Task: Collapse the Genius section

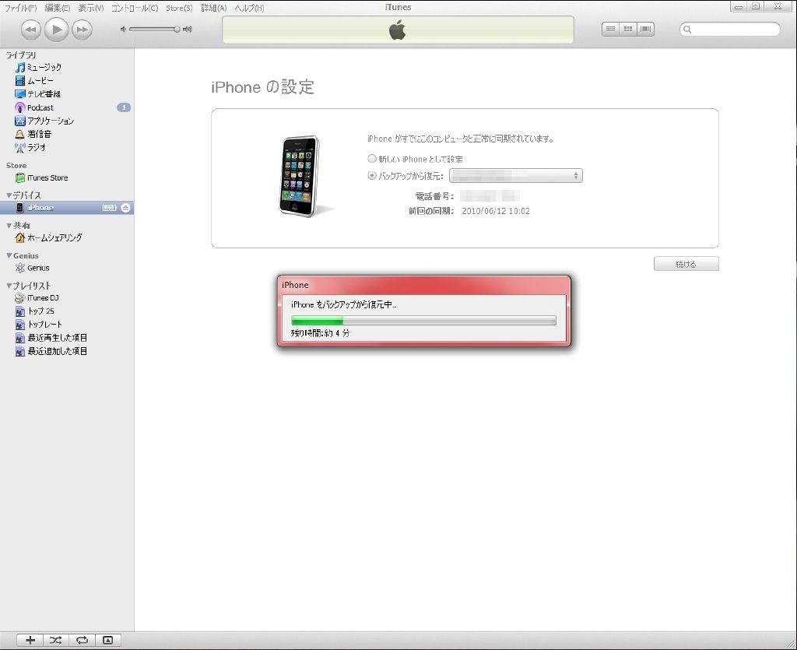Action: [9, 255]
